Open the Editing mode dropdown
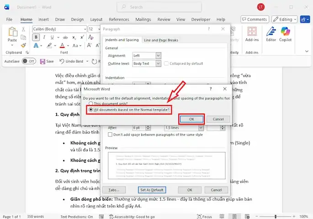 coord(285,20)
